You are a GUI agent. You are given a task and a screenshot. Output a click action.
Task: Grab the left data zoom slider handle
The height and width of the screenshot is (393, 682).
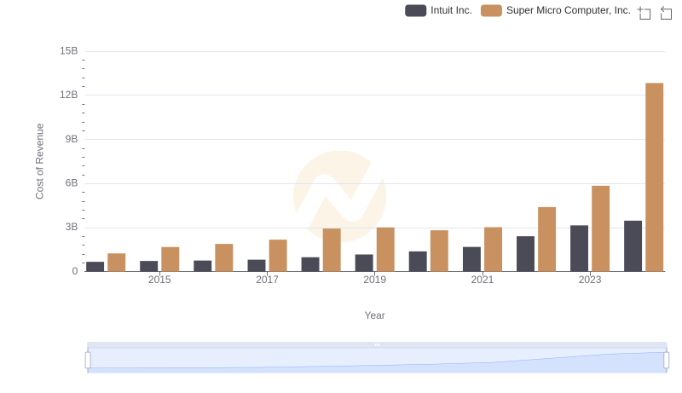coord(88,361)
